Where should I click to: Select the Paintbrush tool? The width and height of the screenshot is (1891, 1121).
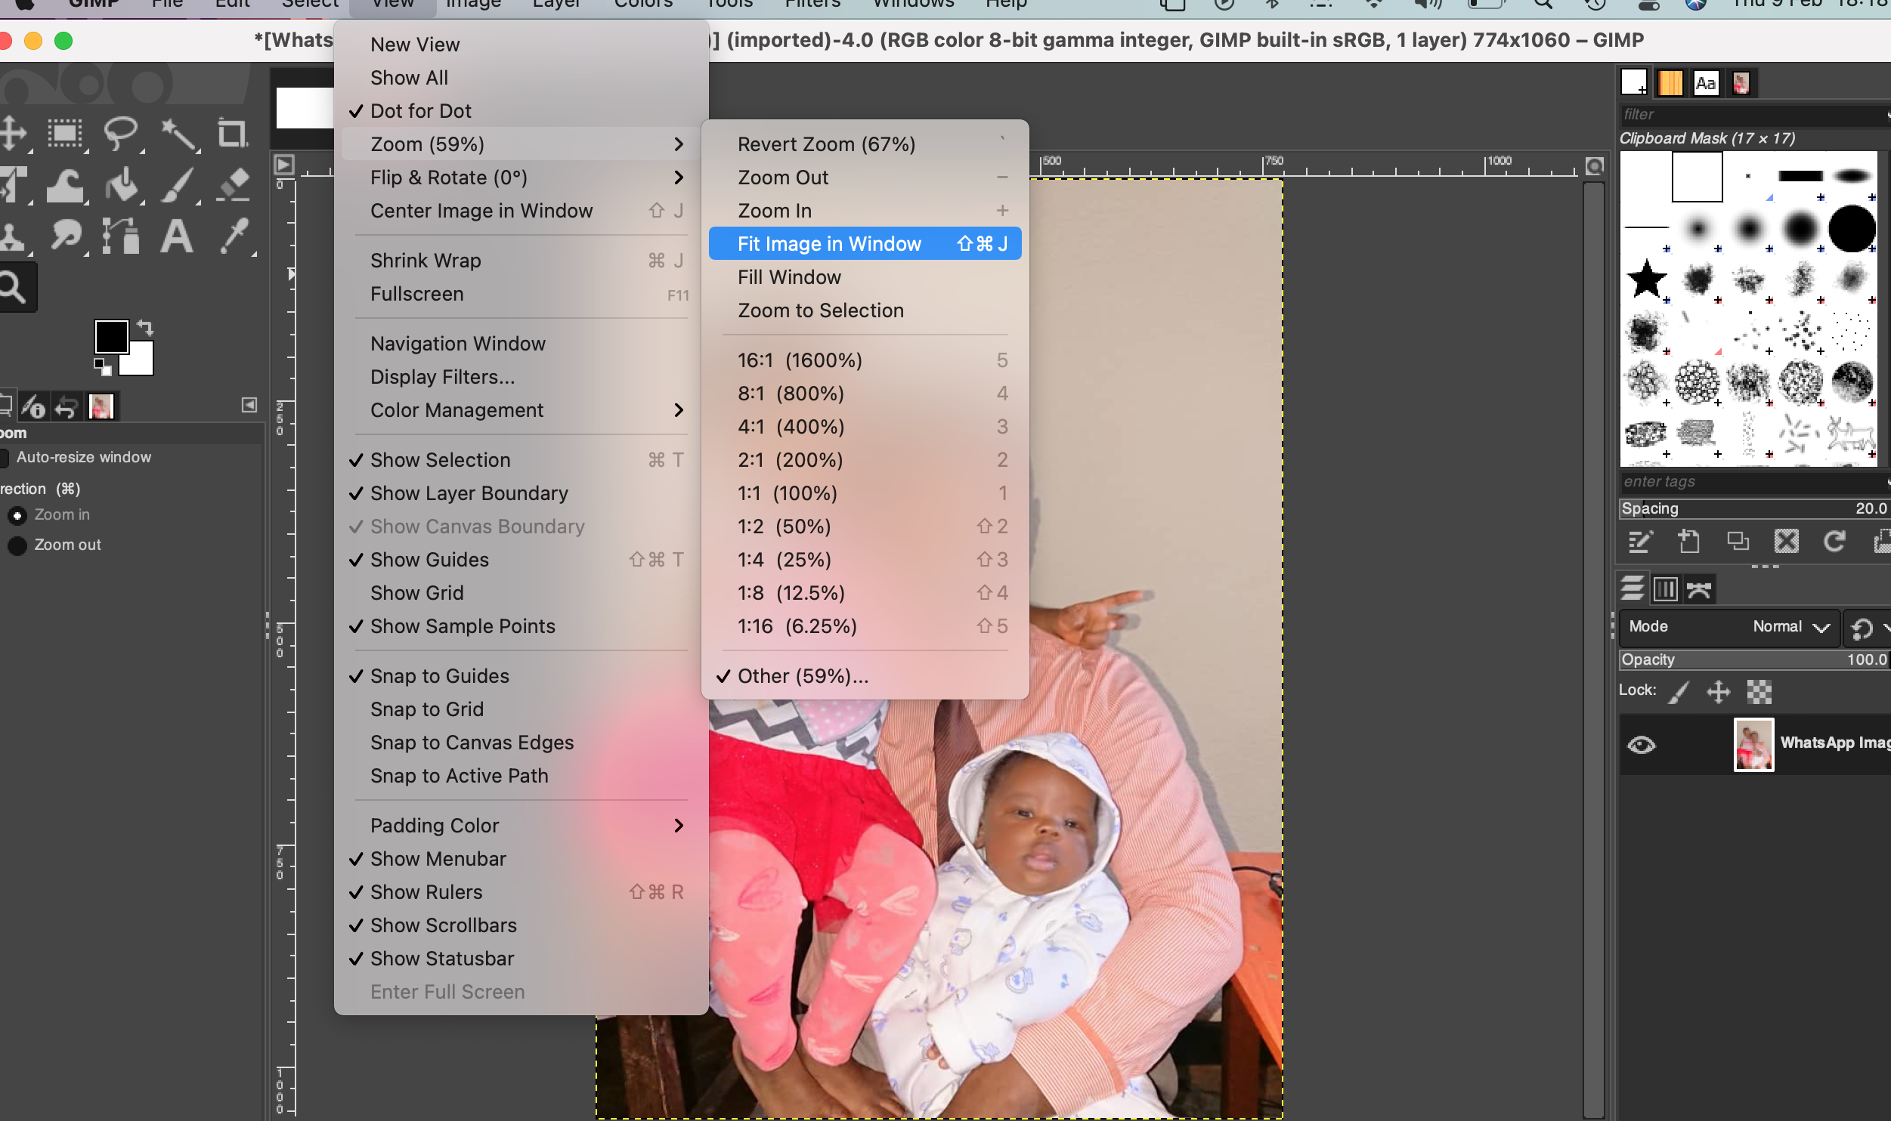[178, 185]
